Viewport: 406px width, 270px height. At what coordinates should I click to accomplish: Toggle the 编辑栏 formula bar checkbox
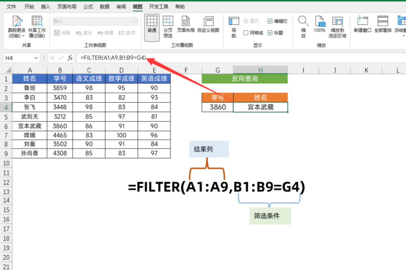[x=270, y=21]
